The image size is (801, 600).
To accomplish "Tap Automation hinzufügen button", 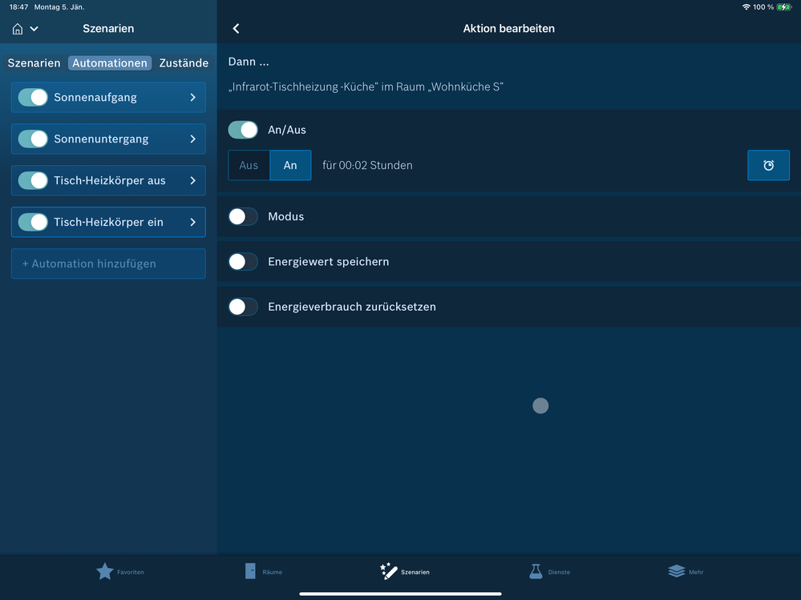I will (x=108, y=264).
